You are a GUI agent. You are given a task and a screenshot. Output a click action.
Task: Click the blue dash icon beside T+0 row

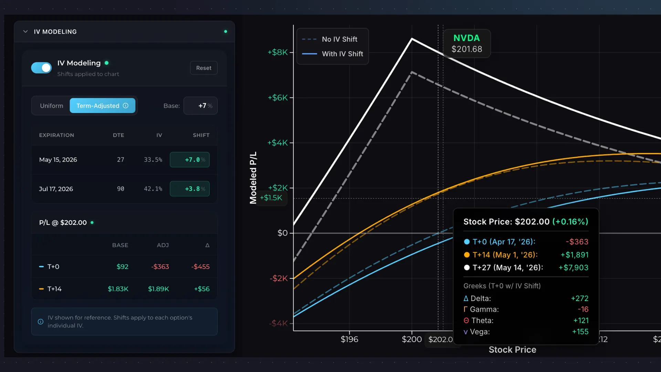(41, 266)
